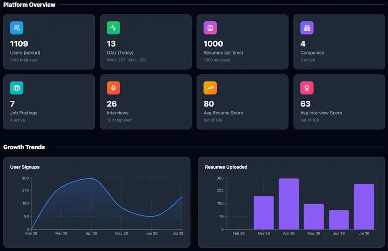Viewport: 388px width, 251px height.
Task: Click the 'User Signups' chart title
Action: [x=25, y=167]
